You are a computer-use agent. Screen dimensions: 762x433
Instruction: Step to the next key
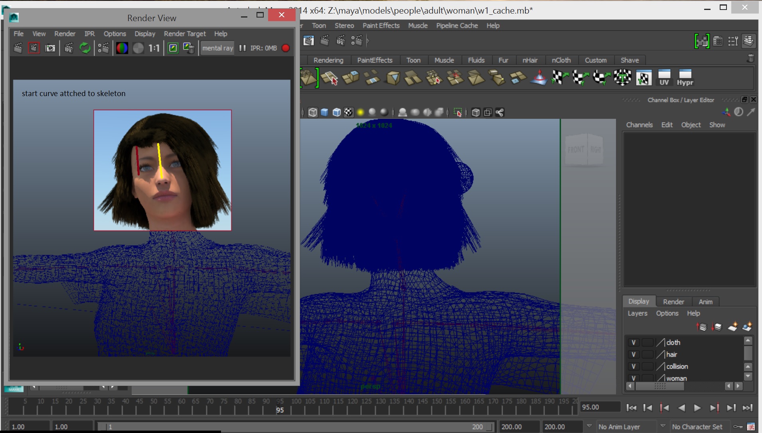click(x=714, y=408)
